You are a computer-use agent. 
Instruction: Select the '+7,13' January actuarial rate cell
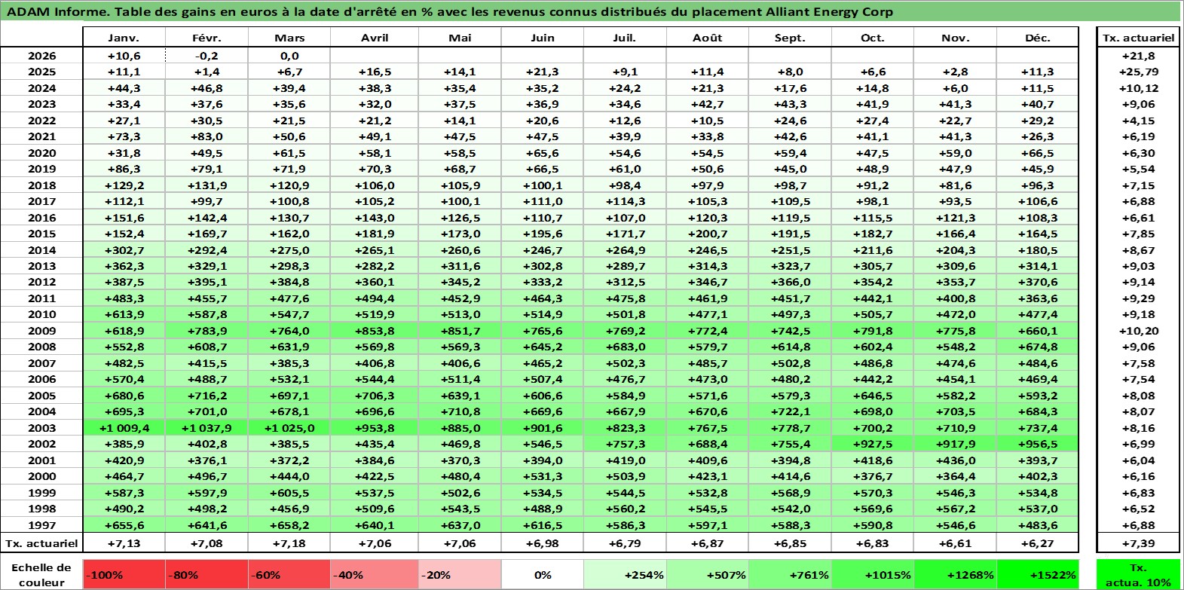(124, 543)
